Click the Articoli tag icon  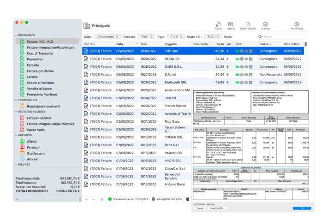coord(22,159)
